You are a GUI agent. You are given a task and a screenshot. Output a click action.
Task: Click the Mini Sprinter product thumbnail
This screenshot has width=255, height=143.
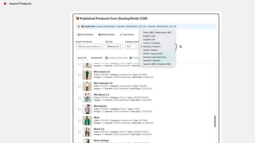87,109
